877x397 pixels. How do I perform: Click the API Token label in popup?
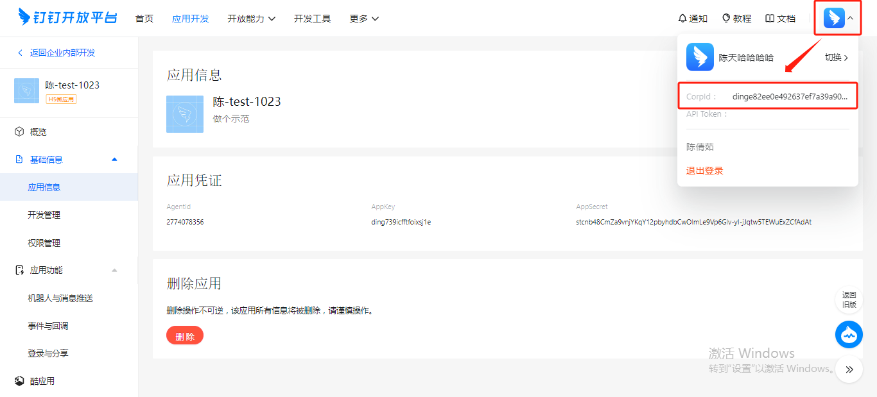708,114
